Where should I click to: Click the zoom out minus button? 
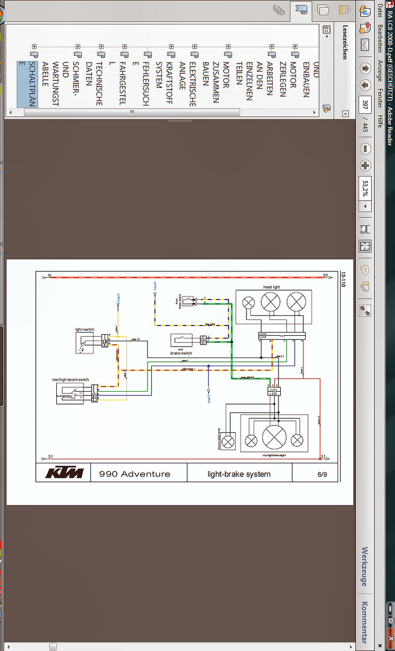[x=365, y=148]
